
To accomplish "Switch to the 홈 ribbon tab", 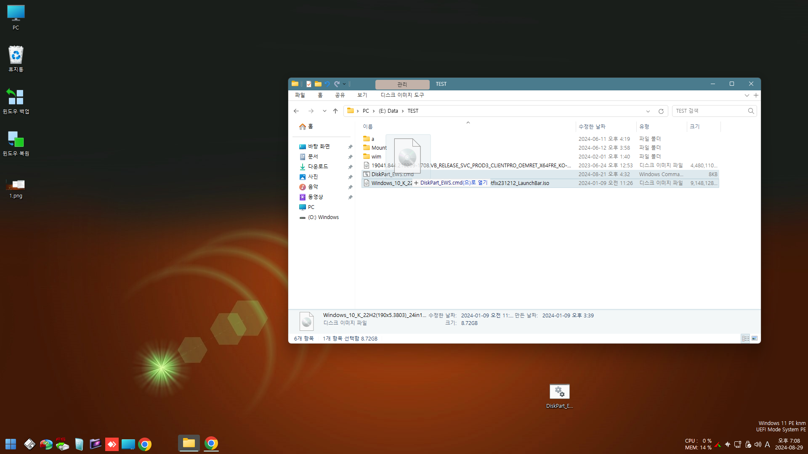I will (x=320, y=95).
